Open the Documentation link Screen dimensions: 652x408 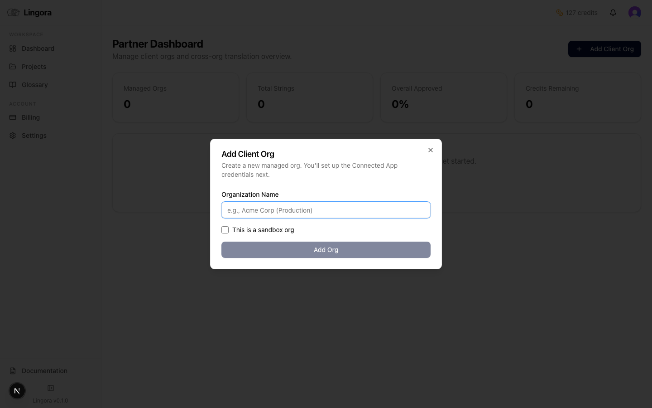coord(44,370)
